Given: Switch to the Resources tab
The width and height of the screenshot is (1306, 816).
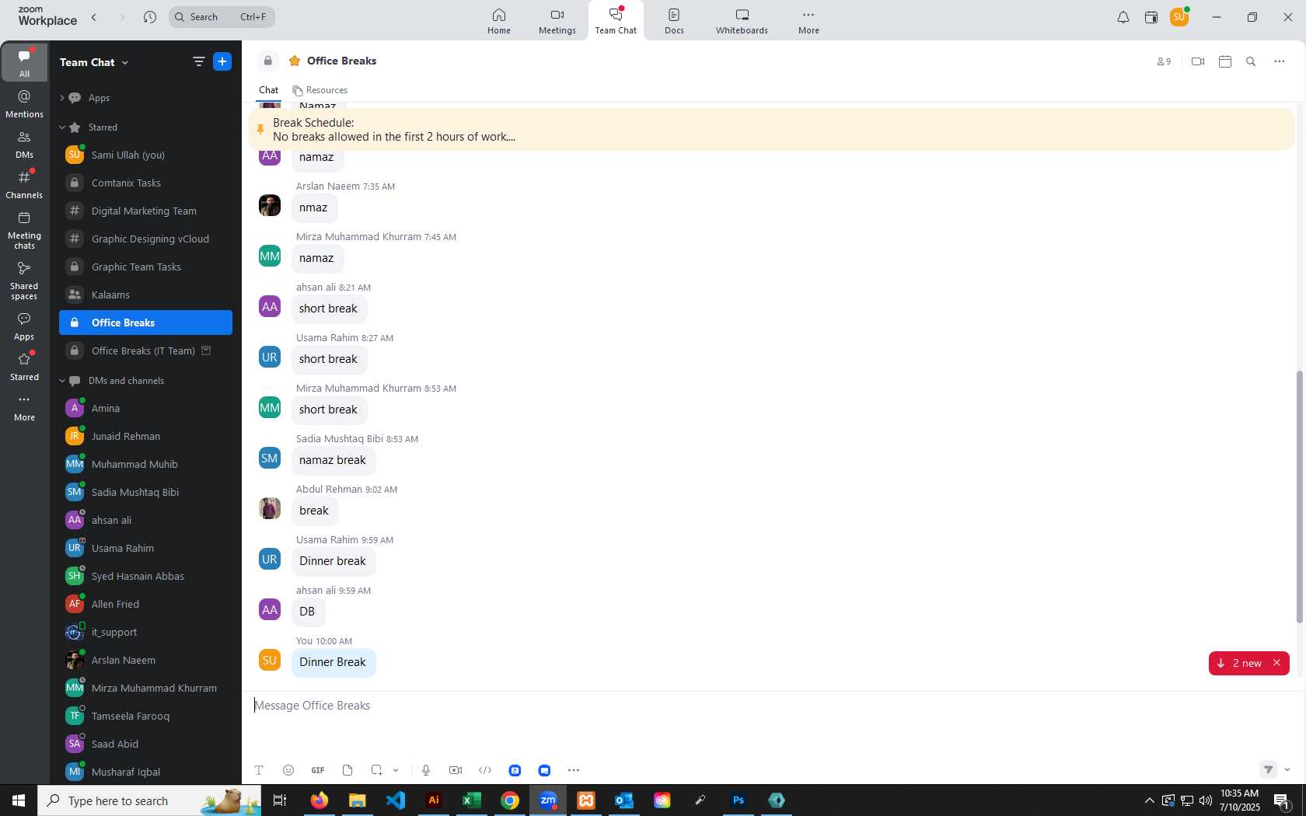Looking at the screenshot, I should tap(320, 90).
